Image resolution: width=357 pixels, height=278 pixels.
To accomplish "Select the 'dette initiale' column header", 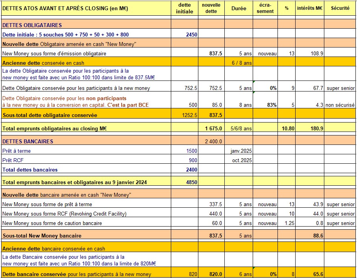I will click(185, 8).
